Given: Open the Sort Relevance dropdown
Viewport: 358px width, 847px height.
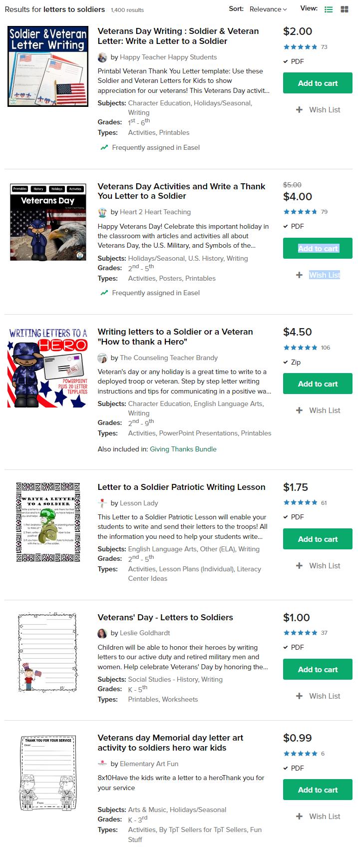Looking at the screenshot, I should pos(268,9).
